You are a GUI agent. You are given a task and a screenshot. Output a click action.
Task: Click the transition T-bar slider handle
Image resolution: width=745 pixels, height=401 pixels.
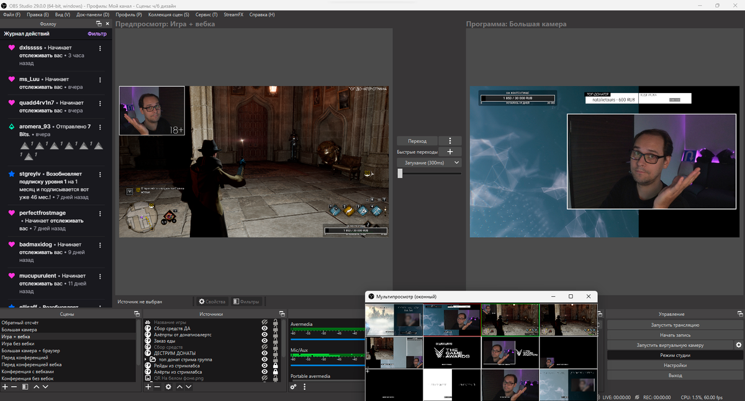pyautogui.click(x=400, y=174)
